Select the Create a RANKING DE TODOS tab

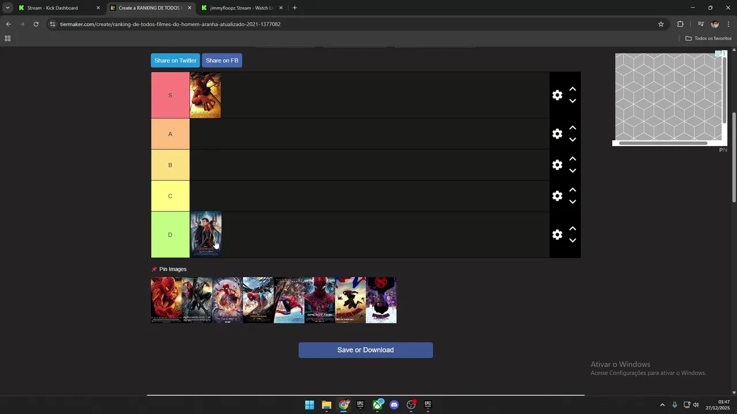point(150,8)
